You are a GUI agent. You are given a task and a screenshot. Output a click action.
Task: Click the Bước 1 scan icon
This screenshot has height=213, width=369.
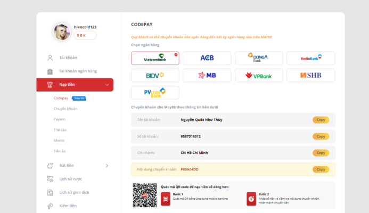point(166,199)
